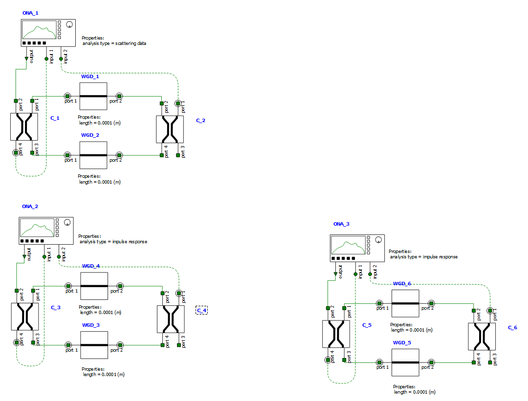528x401 pixels.
Task: Select the WGD_2 waveguide element
Action: pos(93,155)
